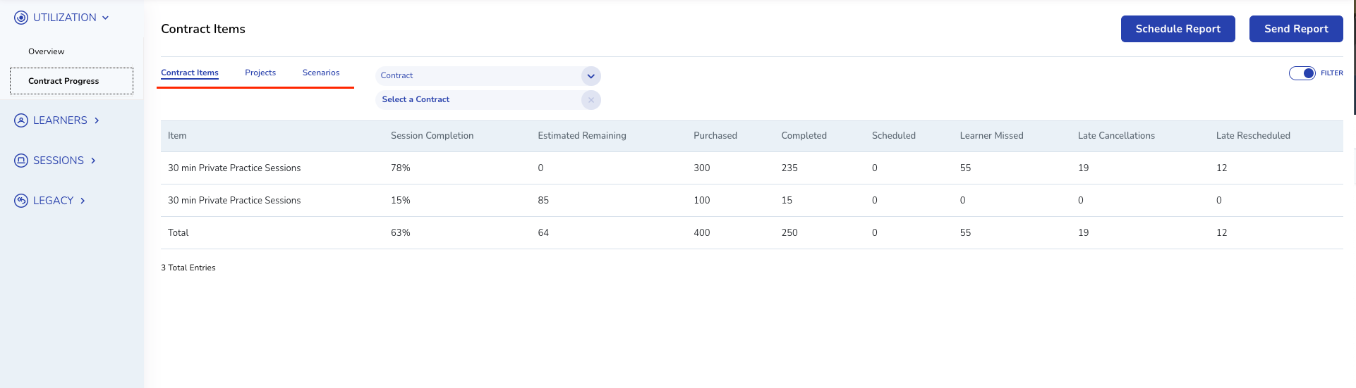Click the Purchased column header
This screenshot has height=388, width=1356.
715,136
